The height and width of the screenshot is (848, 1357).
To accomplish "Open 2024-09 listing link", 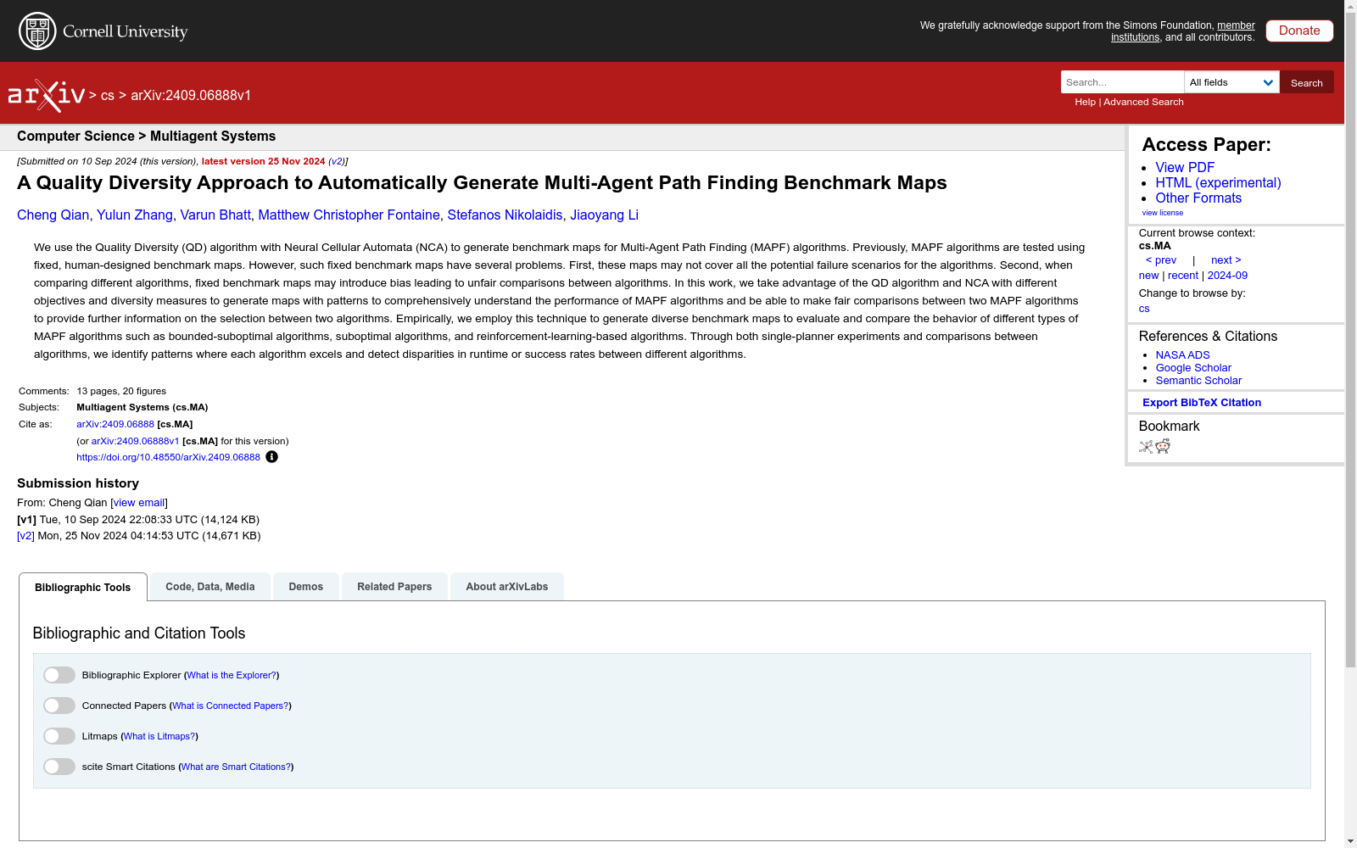I will click(x=1227, y=276).
